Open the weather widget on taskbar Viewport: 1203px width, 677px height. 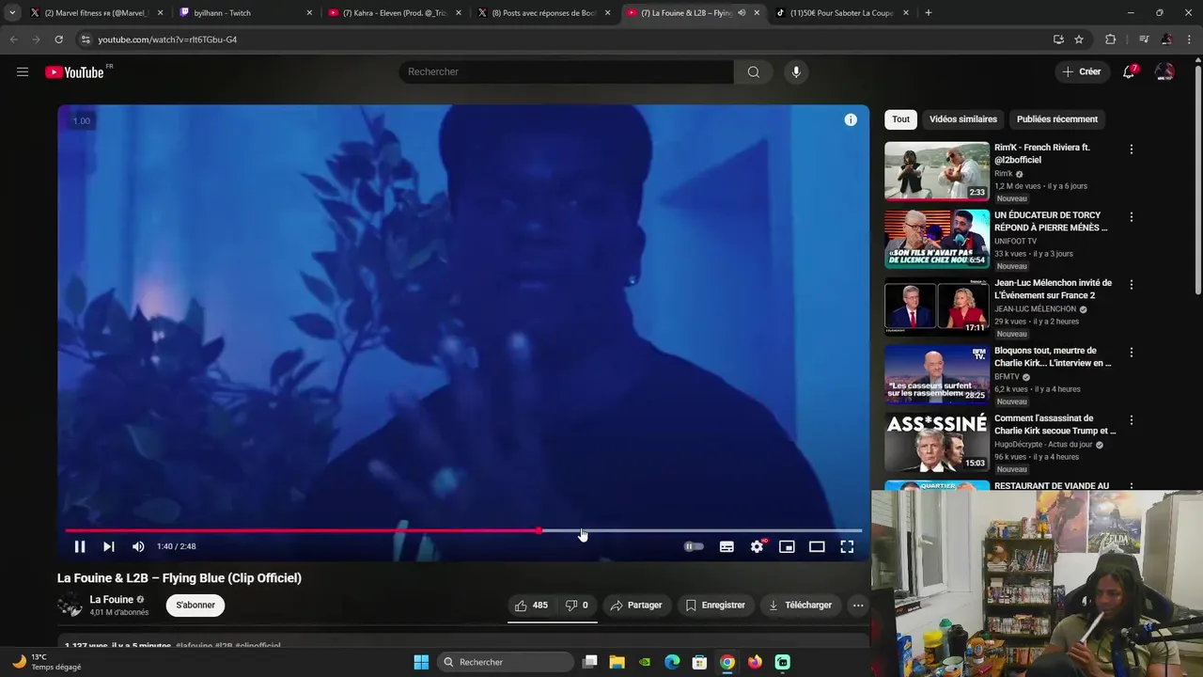pos(45,662)
